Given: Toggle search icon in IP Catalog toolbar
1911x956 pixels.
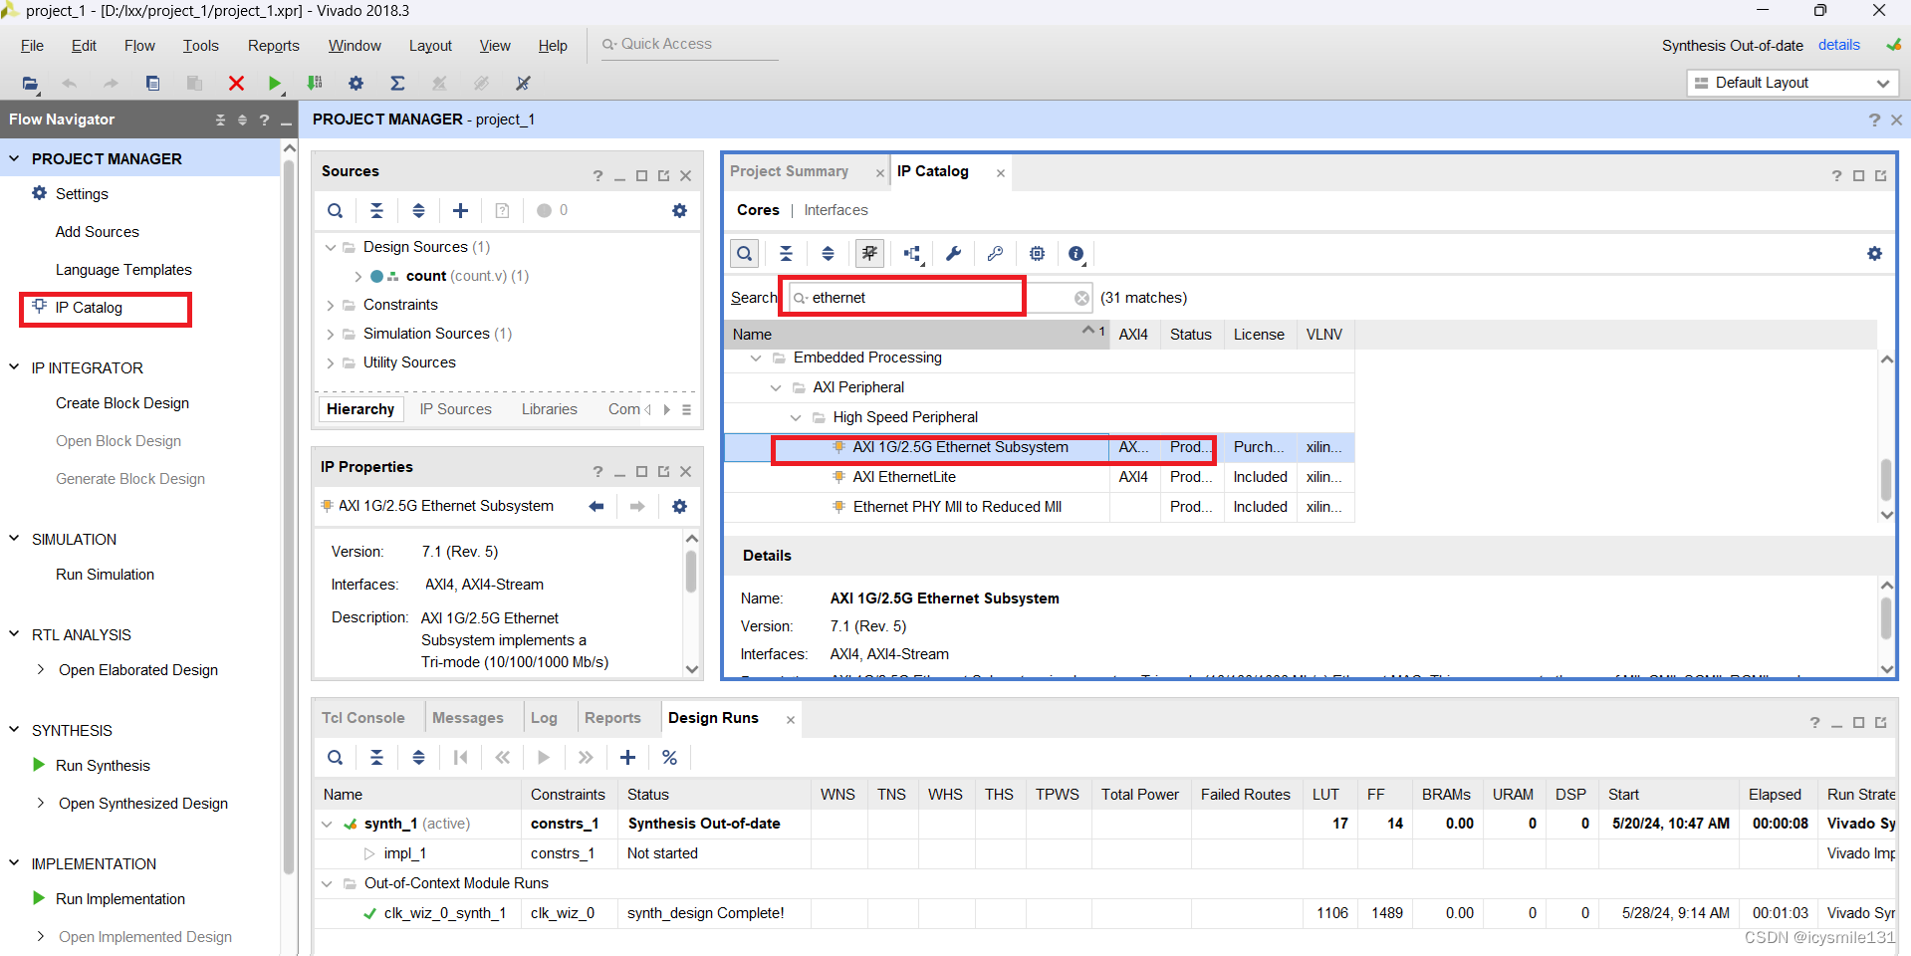Looking at the screenshot, I should tap(744, 254).
